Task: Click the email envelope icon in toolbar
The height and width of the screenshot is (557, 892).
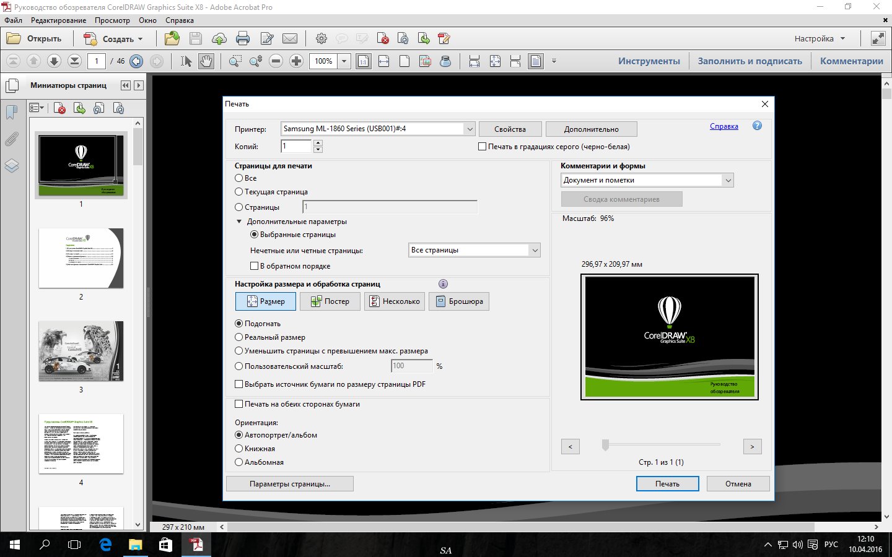Action: click(x=290, y=38)
